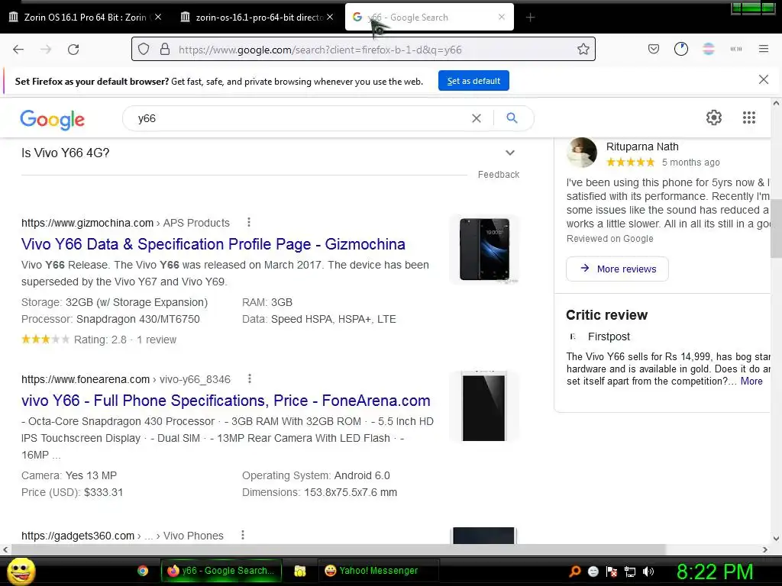Save page to Pocket
Viewport: 782px width, 586px height.
[654, 49]
